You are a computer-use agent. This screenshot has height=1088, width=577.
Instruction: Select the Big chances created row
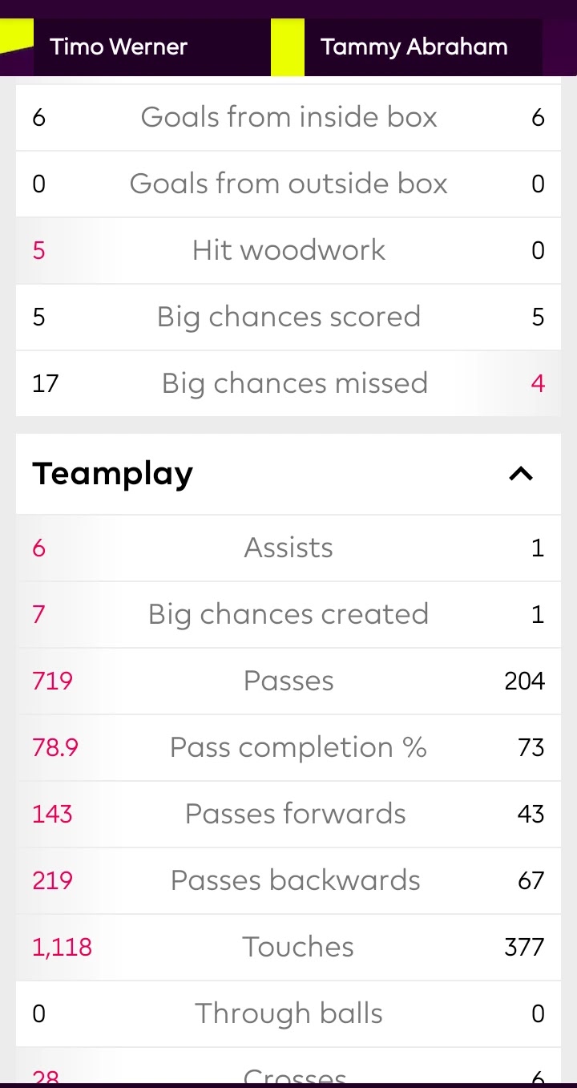click(x=288, y=615)
